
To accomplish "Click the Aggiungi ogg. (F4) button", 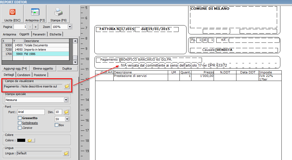I will pos(15,68).
